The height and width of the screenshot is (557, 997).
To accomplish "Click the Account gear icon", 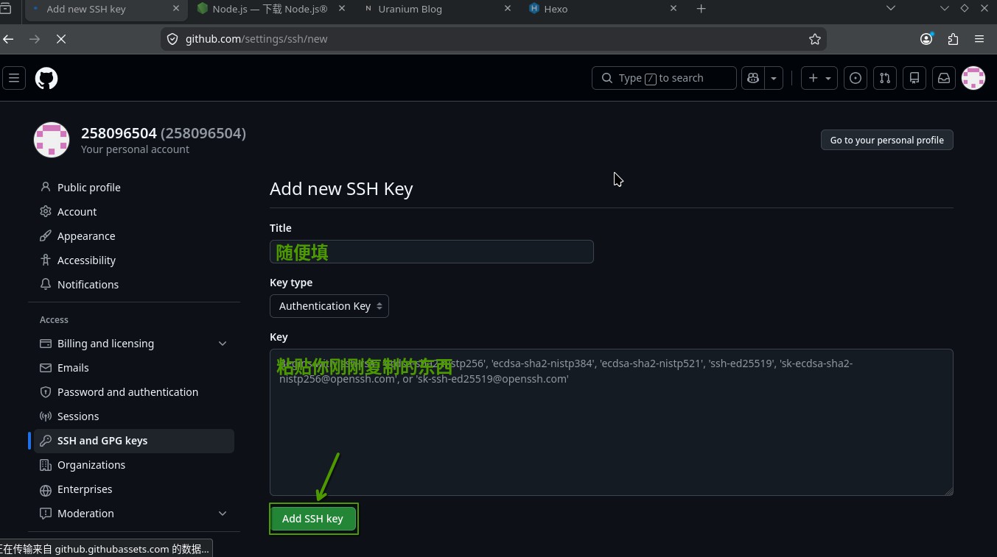I will pyautogui.click(x=46, y=211).
